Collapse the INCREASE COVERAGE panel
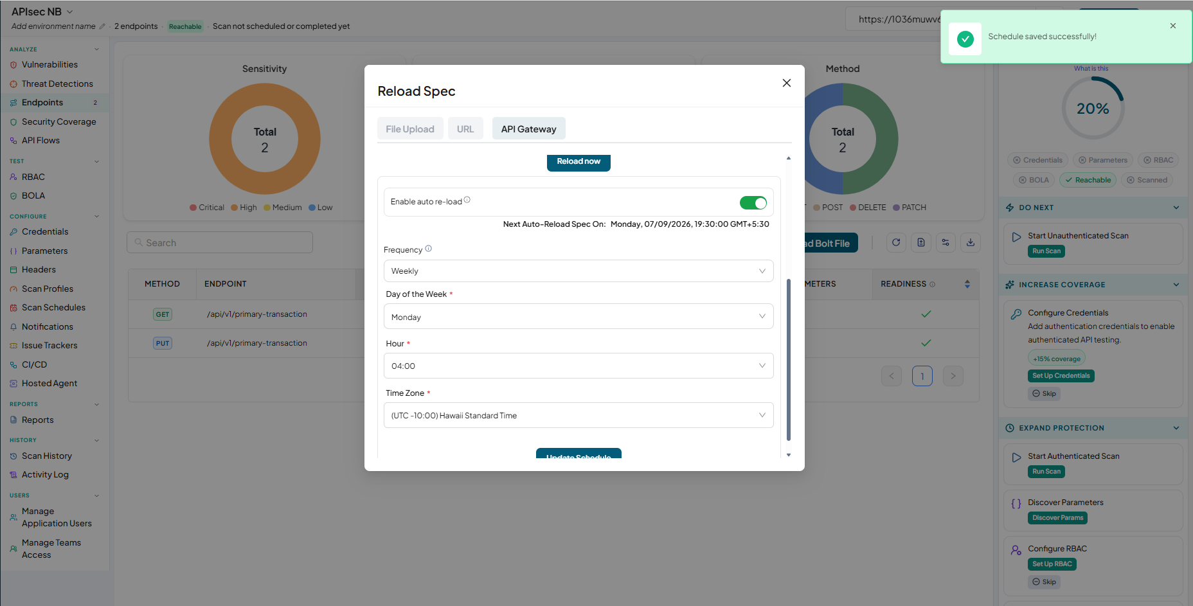Image resolution: width=1193 pixels, height=606 pixels. 1176,285
